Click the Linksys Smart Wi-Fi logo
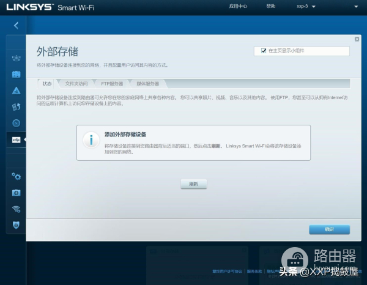The height and width of the screenshot is (285, 367). point(51,7)
